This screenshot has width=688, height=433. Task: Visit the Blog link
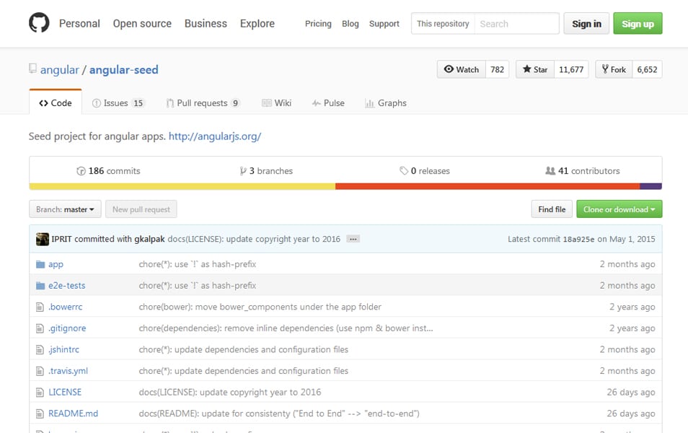point(350,24)
